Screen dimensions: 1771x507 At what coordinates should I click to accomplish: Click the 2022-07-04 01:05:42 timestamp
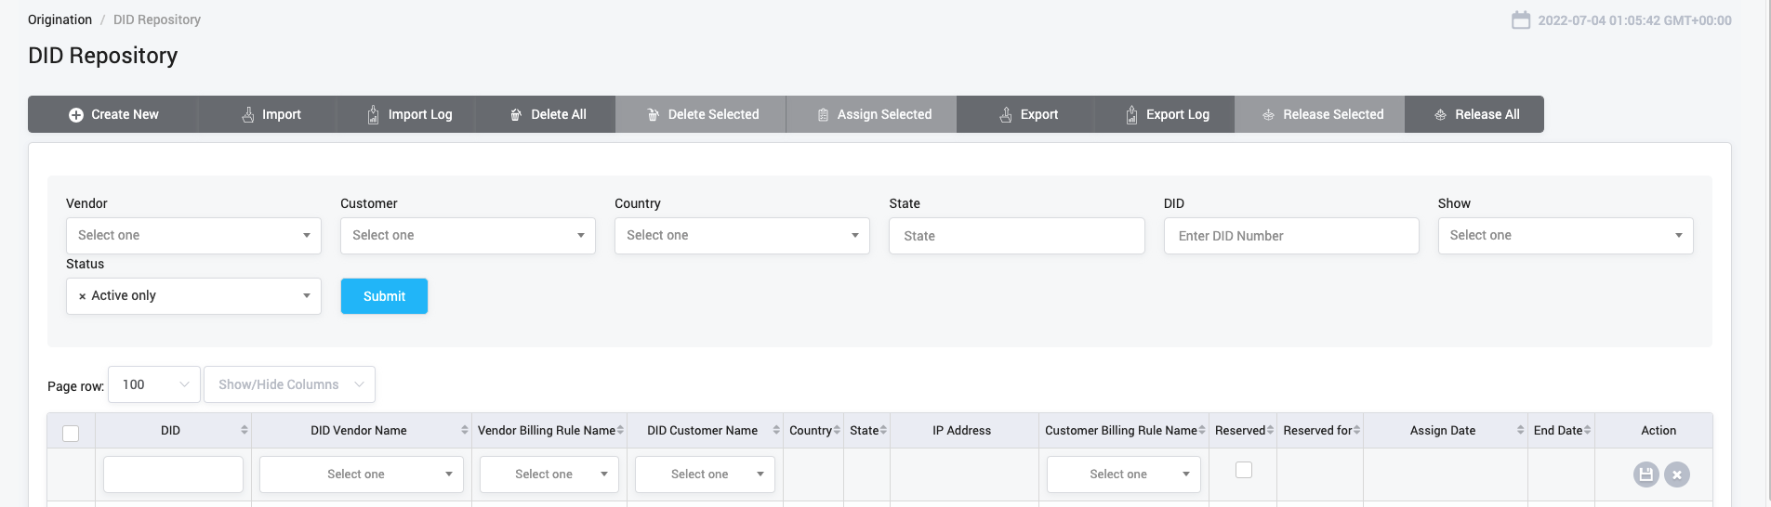tap(1634, 20)
